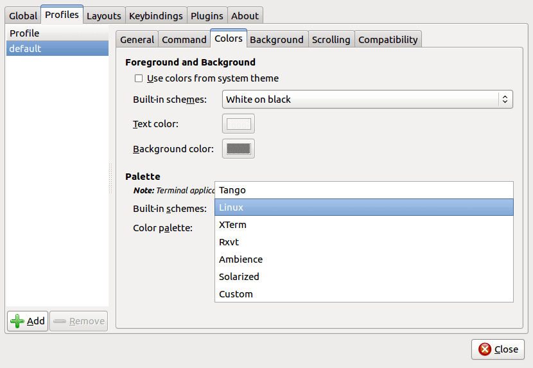Viewport: 533px width, 368px height.
Task: Choose Solarized palette scheme
Action: 364,277
